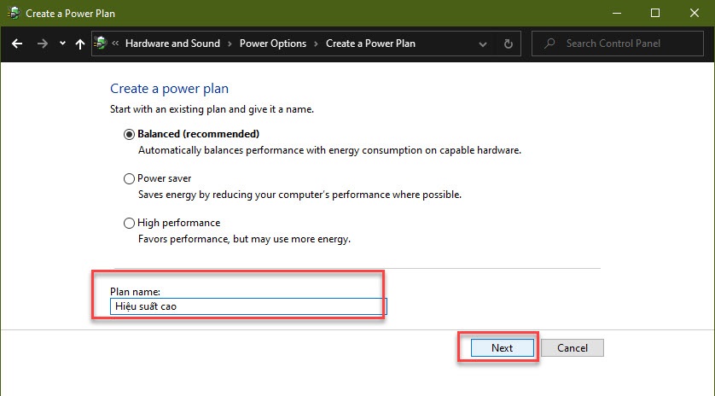Expand the address bar history dropdown
715x396 pixels.
[x=482, y=44]
